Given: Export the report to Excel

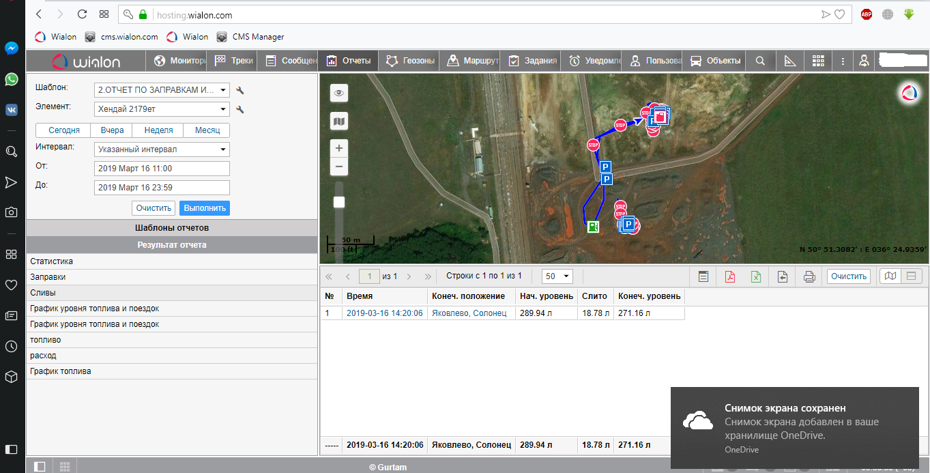Looking at the screenshot, I should coord(756,276).
